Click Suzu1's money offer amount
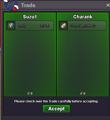 pyautogui.click(x=30, y=93)
